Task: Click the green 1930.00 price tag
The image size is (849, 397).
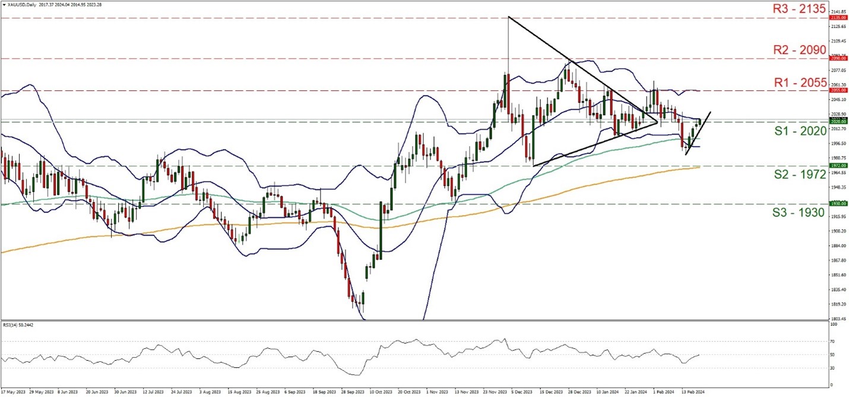Action: (838, 203)
